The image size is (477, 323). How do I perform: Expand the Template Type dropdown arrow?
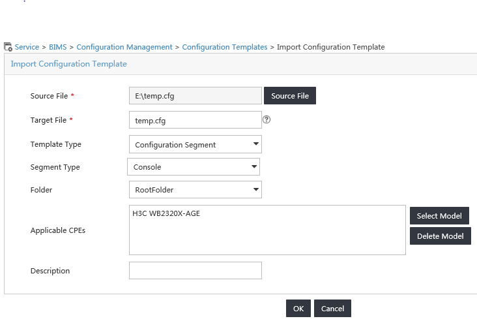coord(256,144)
